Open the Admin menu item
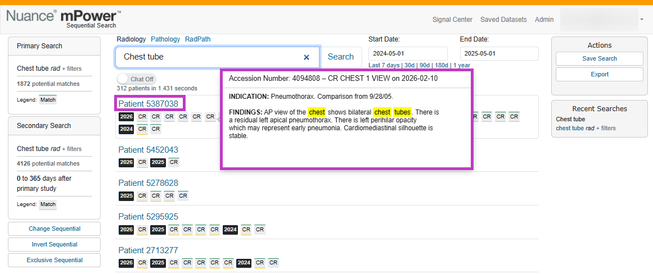 tap(544, 20)
